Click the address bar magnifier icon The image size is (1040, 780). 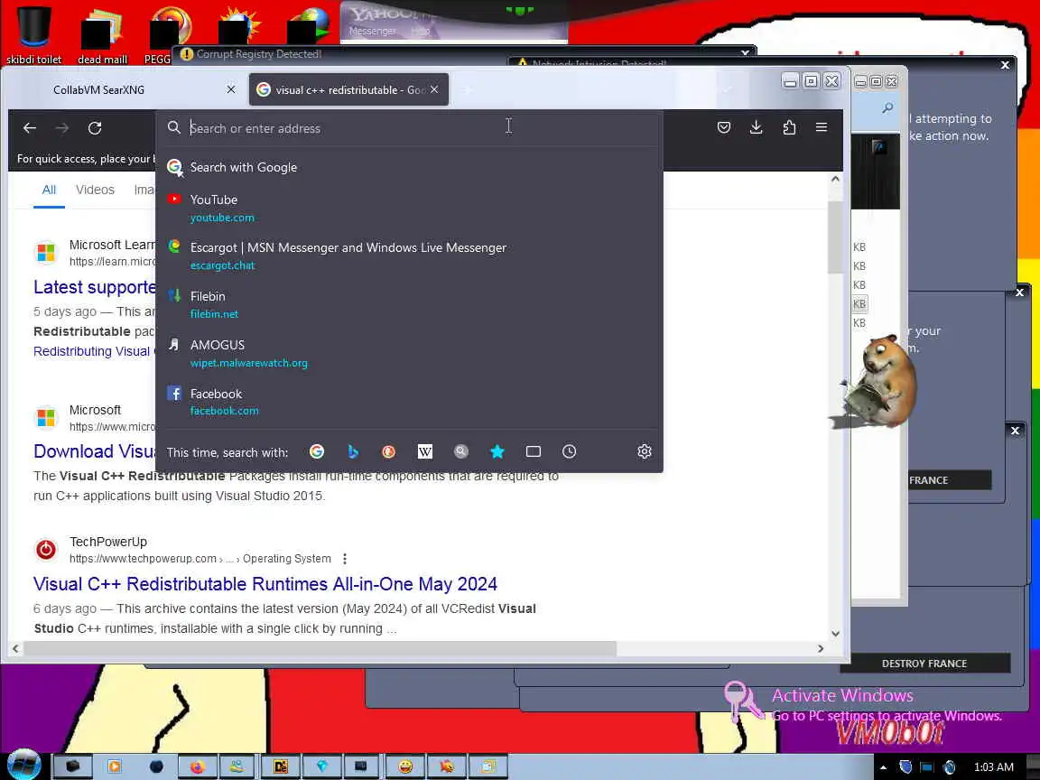click(173, 127)
